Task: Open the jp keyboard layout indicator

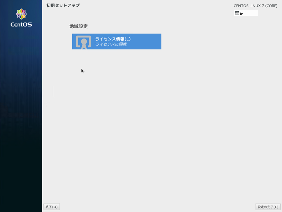Action: pos(246,13)
